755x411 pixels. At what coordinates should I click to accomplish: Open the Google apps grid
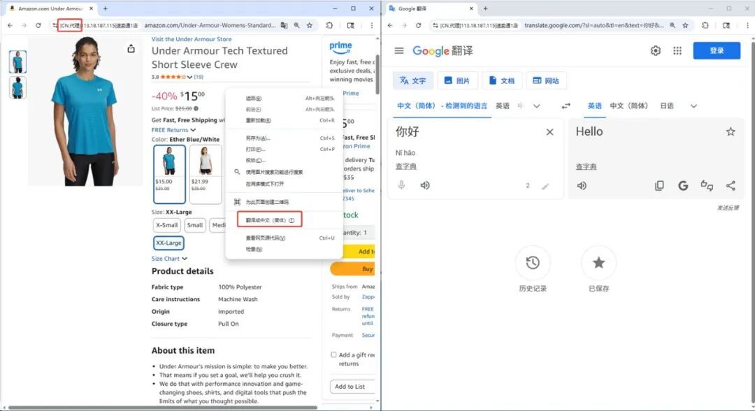tap(677, 50)
